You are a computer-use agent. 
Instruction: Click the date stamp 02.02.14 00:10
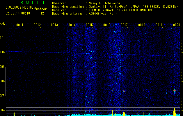click(x=18, y=13)
